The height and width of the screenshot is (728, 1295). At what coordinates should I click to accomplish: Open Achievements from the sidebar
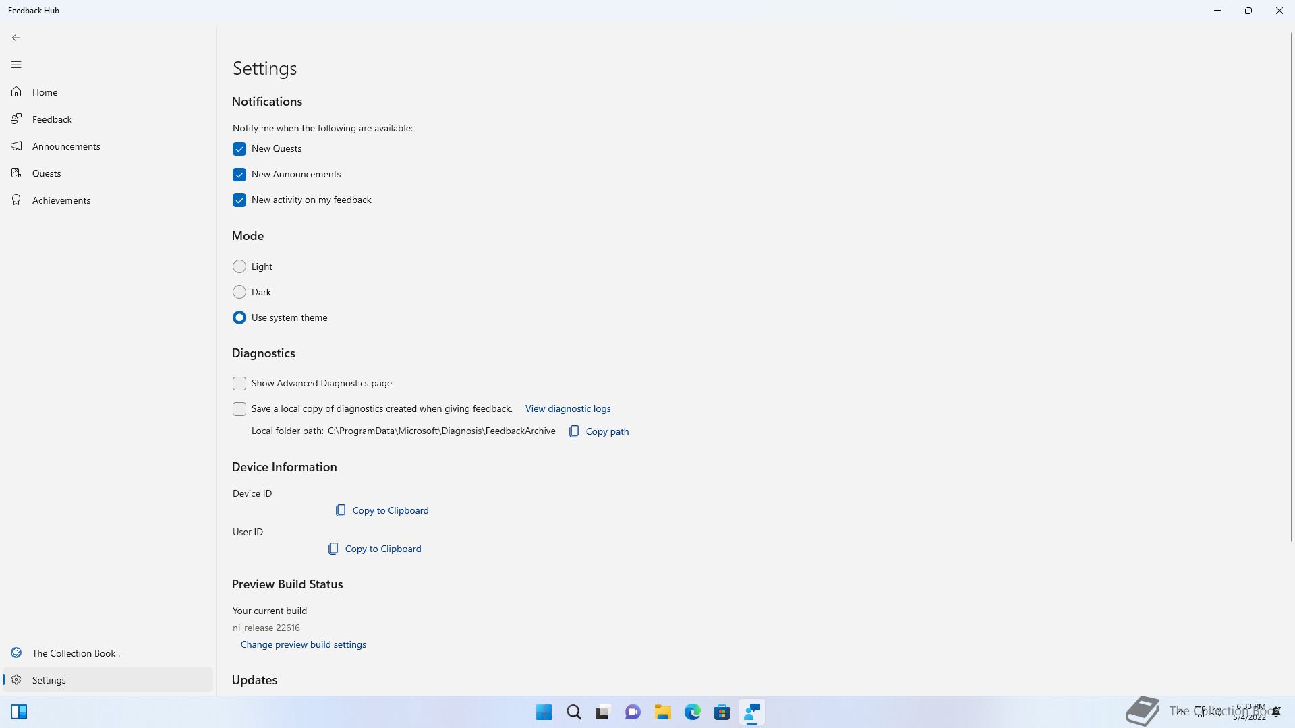tap(61, 200)
